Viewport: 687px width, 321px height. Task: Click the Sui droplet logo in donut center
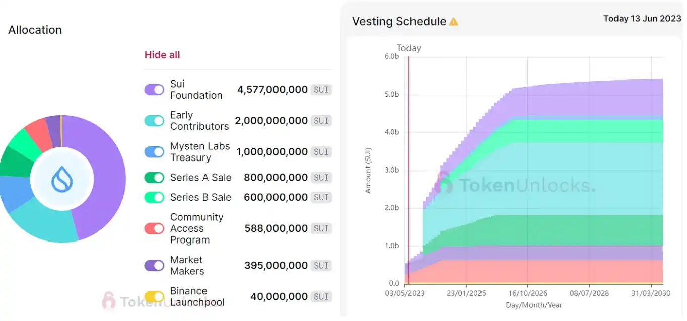(61, 179)
